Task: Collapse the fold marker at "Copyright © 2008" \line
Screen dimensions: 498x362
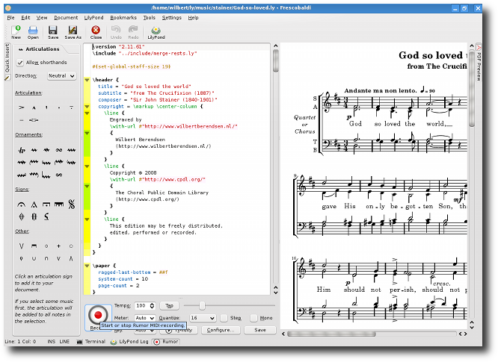Action: (87, 166)
